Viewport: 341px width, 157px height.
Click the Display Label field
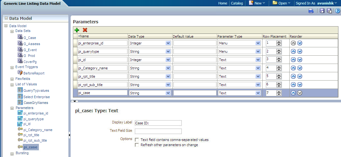[158, 123]
